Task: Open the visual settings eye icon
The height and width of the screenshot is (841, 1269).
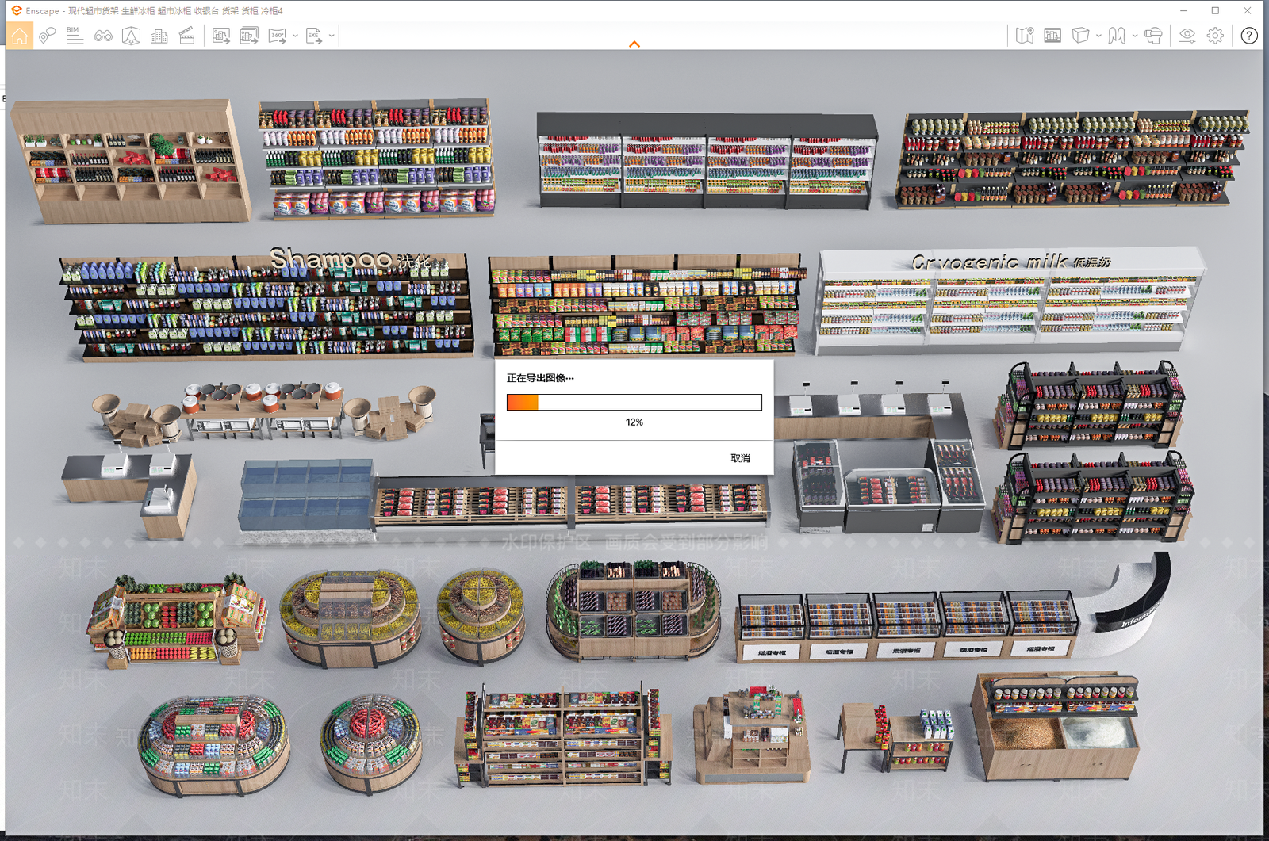Action: (x=1187, y=36)
